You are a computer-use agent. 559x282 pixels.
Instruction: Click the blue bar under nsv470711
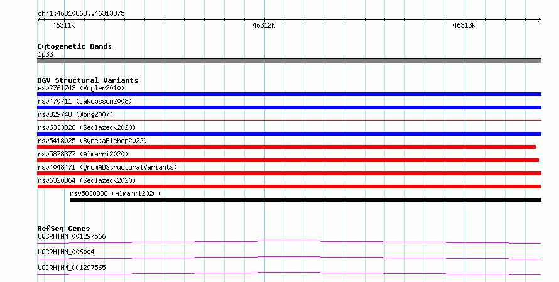point(289,107)
